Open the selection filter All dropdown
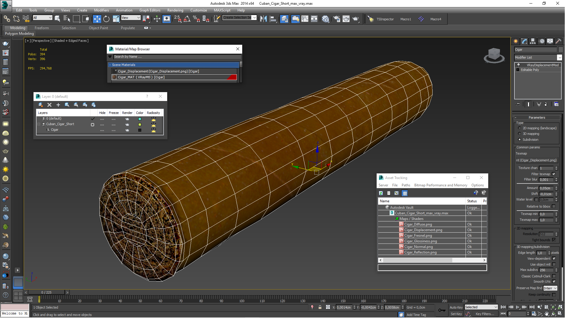The width and height of the screenshot is (565, 318). [x=42, y=18]
